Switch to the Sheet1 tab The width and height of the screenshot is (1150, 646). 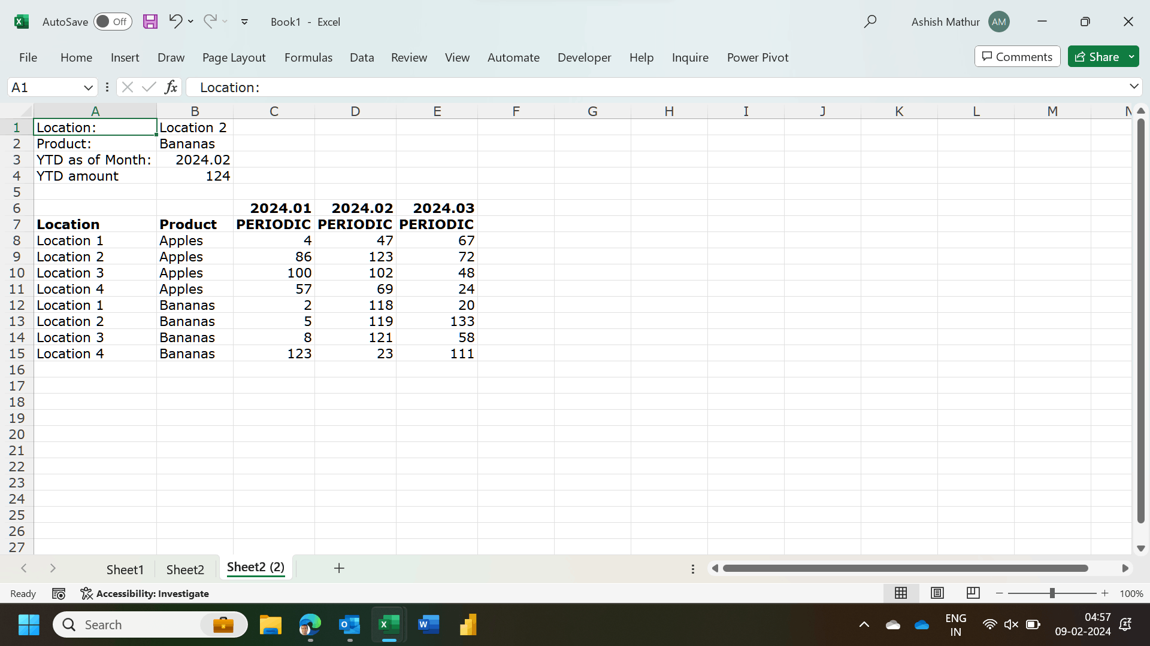(125, 569)
